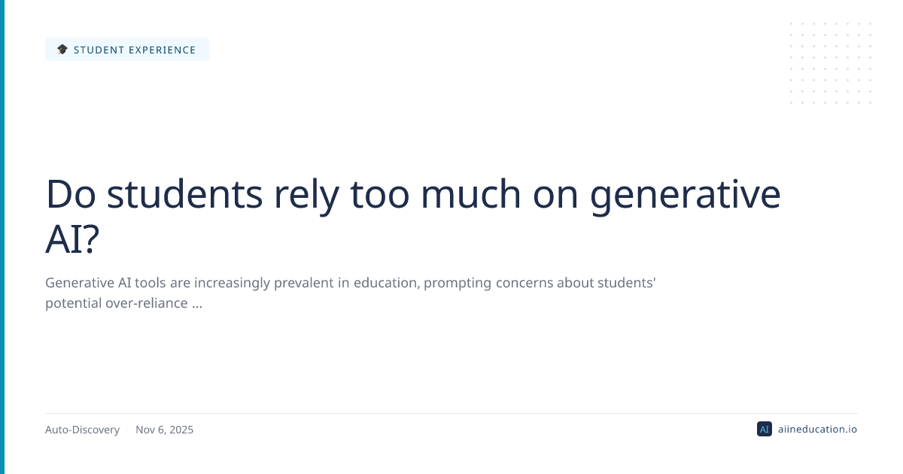
Task: Click the Nov 6, 2025 date
Action: tap(164, 430)
